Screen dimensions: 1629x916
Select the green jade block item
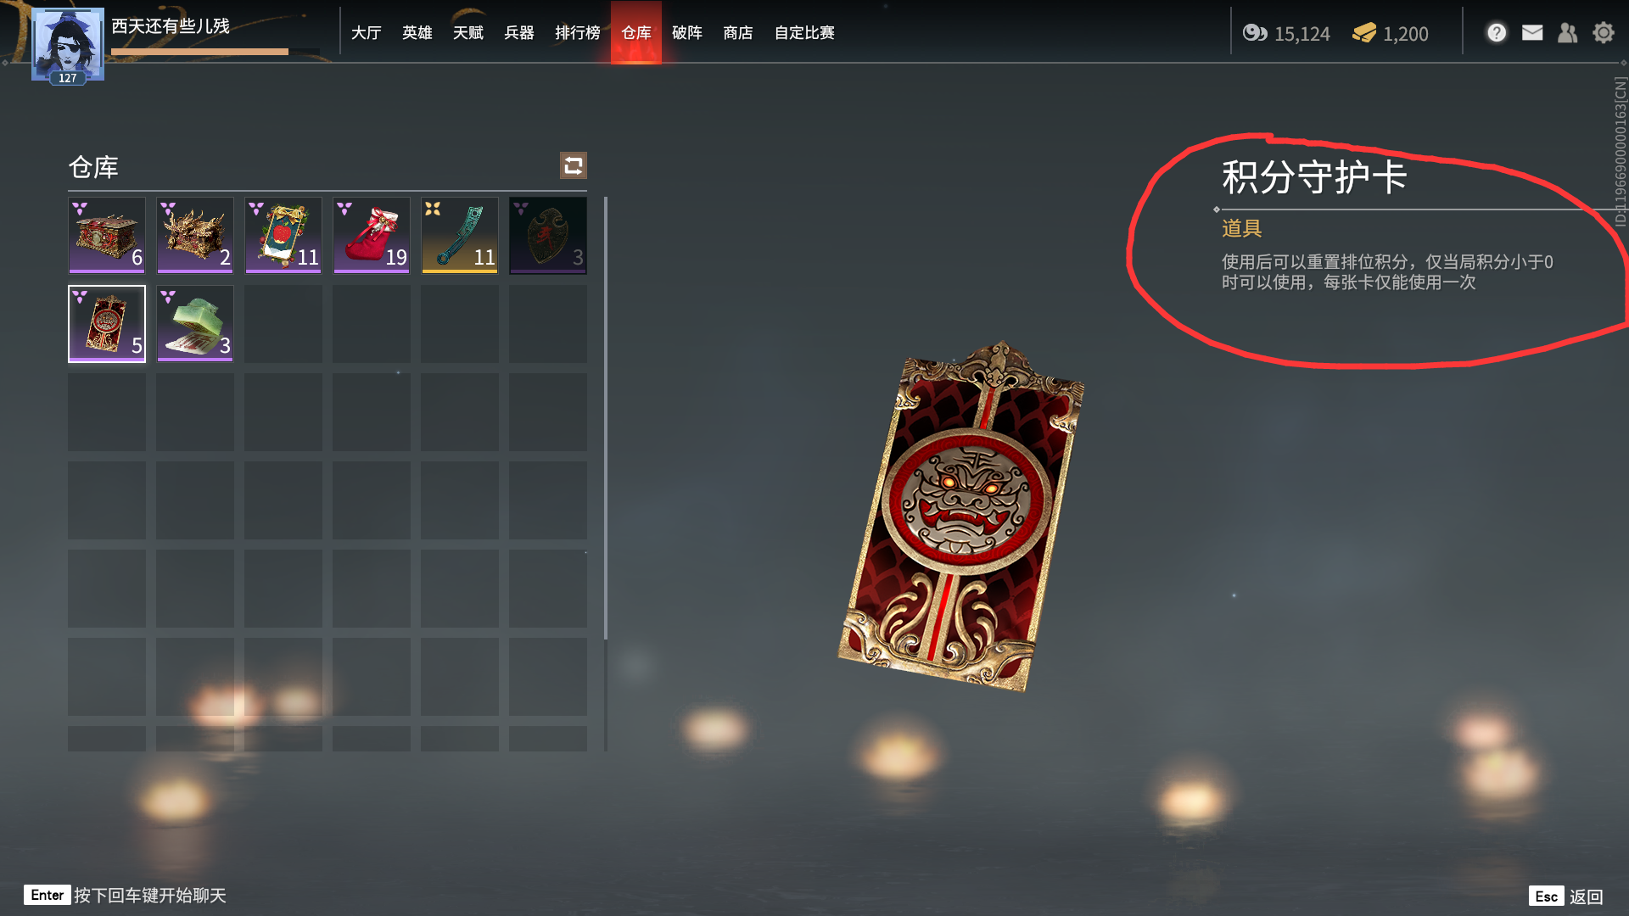pyautogui.click(x=195, y=323)
